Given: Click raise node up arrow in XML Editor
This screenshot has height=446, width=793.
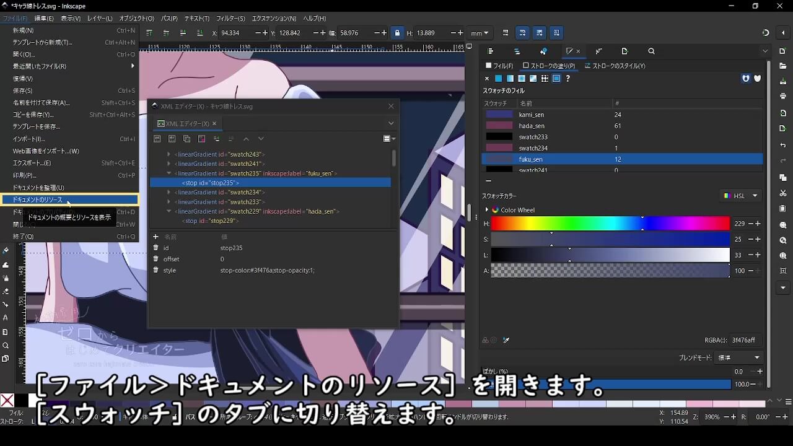Looking at the screenshot, I should 246,139.
